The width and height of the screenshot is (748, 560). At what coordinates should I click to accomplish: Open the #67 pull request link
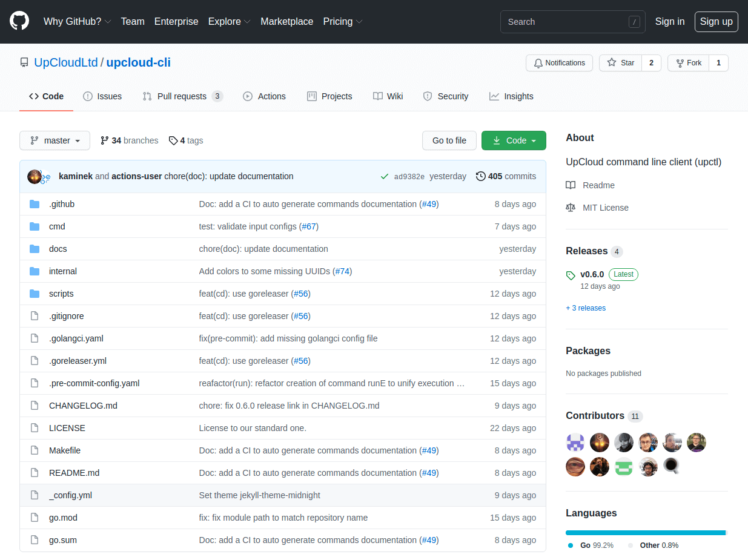pyautogui.click(x=309, y=226)
